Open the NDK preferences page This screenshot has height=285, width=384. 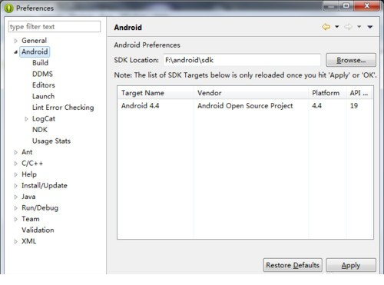click(40, 130)
